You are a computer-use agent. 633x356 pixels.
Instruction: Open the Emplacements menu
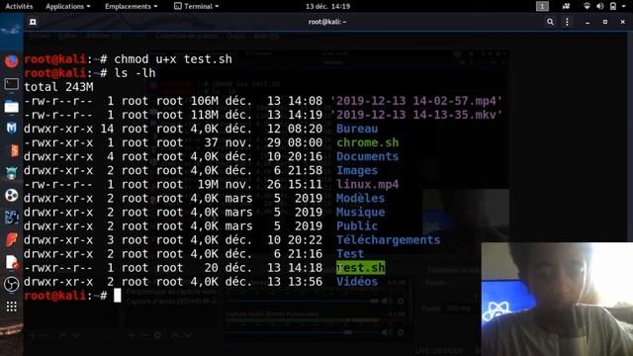[132, 6]
